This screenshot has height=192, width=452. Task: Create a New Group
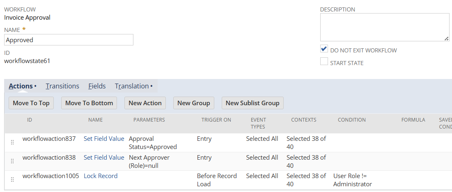pyautogui.click(x=193, y=103)
